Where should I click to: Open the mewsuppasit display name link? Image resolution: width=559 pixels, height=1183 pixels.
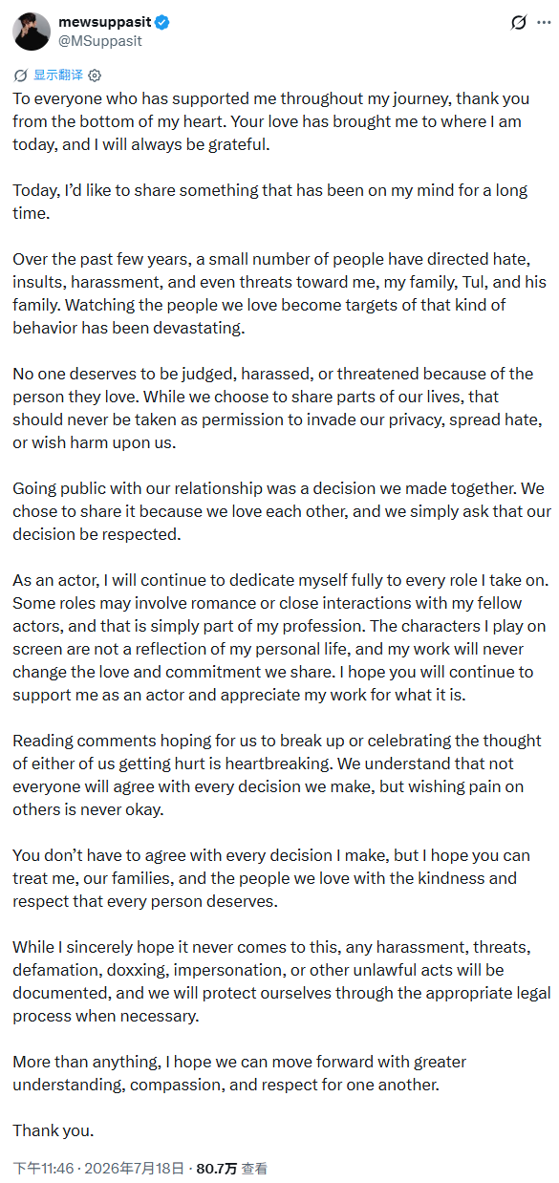click(x=104, y=21)
